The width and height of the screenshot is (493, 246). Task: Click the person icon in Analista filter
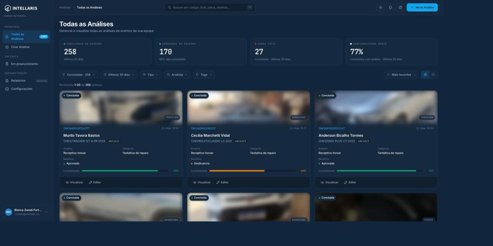[x=168, y=75]
